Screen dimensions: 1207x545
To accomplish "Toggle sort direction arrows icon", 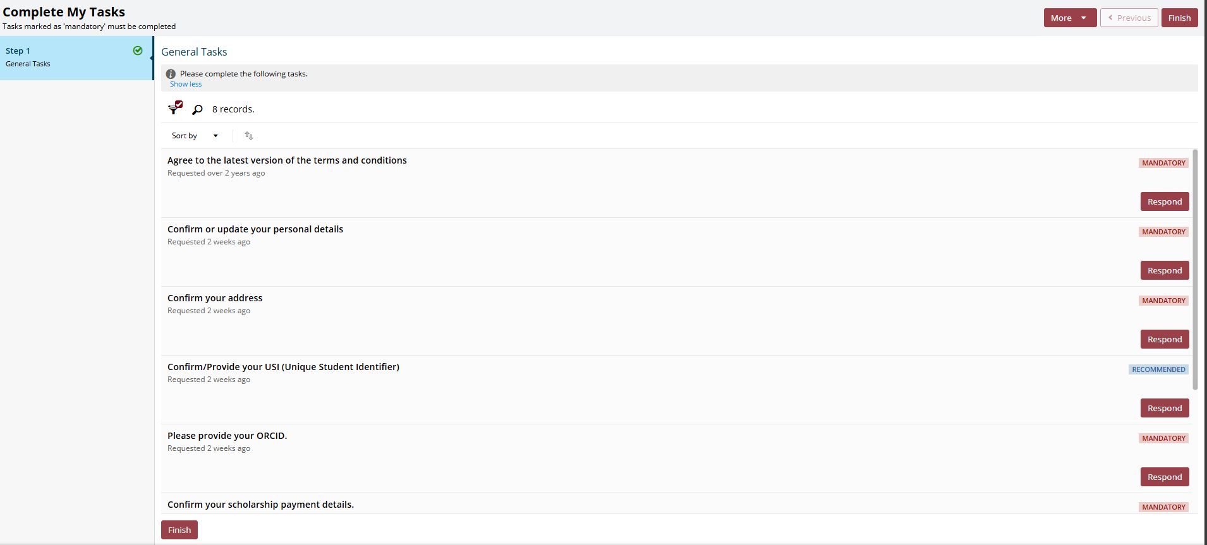I will 248,136.
